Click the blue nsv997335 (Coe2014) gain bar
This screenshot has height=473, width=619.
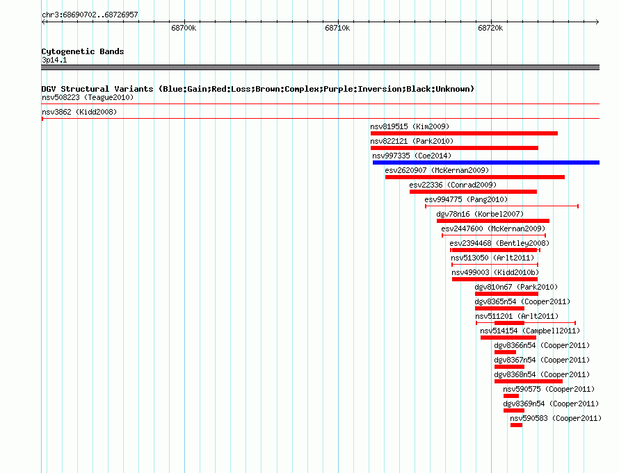486,163
